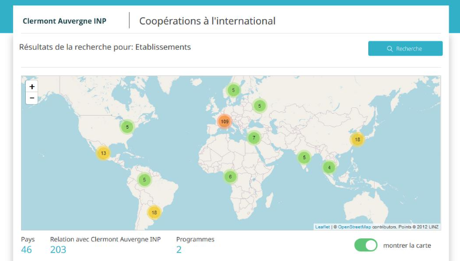Select the Programmes count 2
The width and height of the screenshot is (460, 261).
[179, 250]
